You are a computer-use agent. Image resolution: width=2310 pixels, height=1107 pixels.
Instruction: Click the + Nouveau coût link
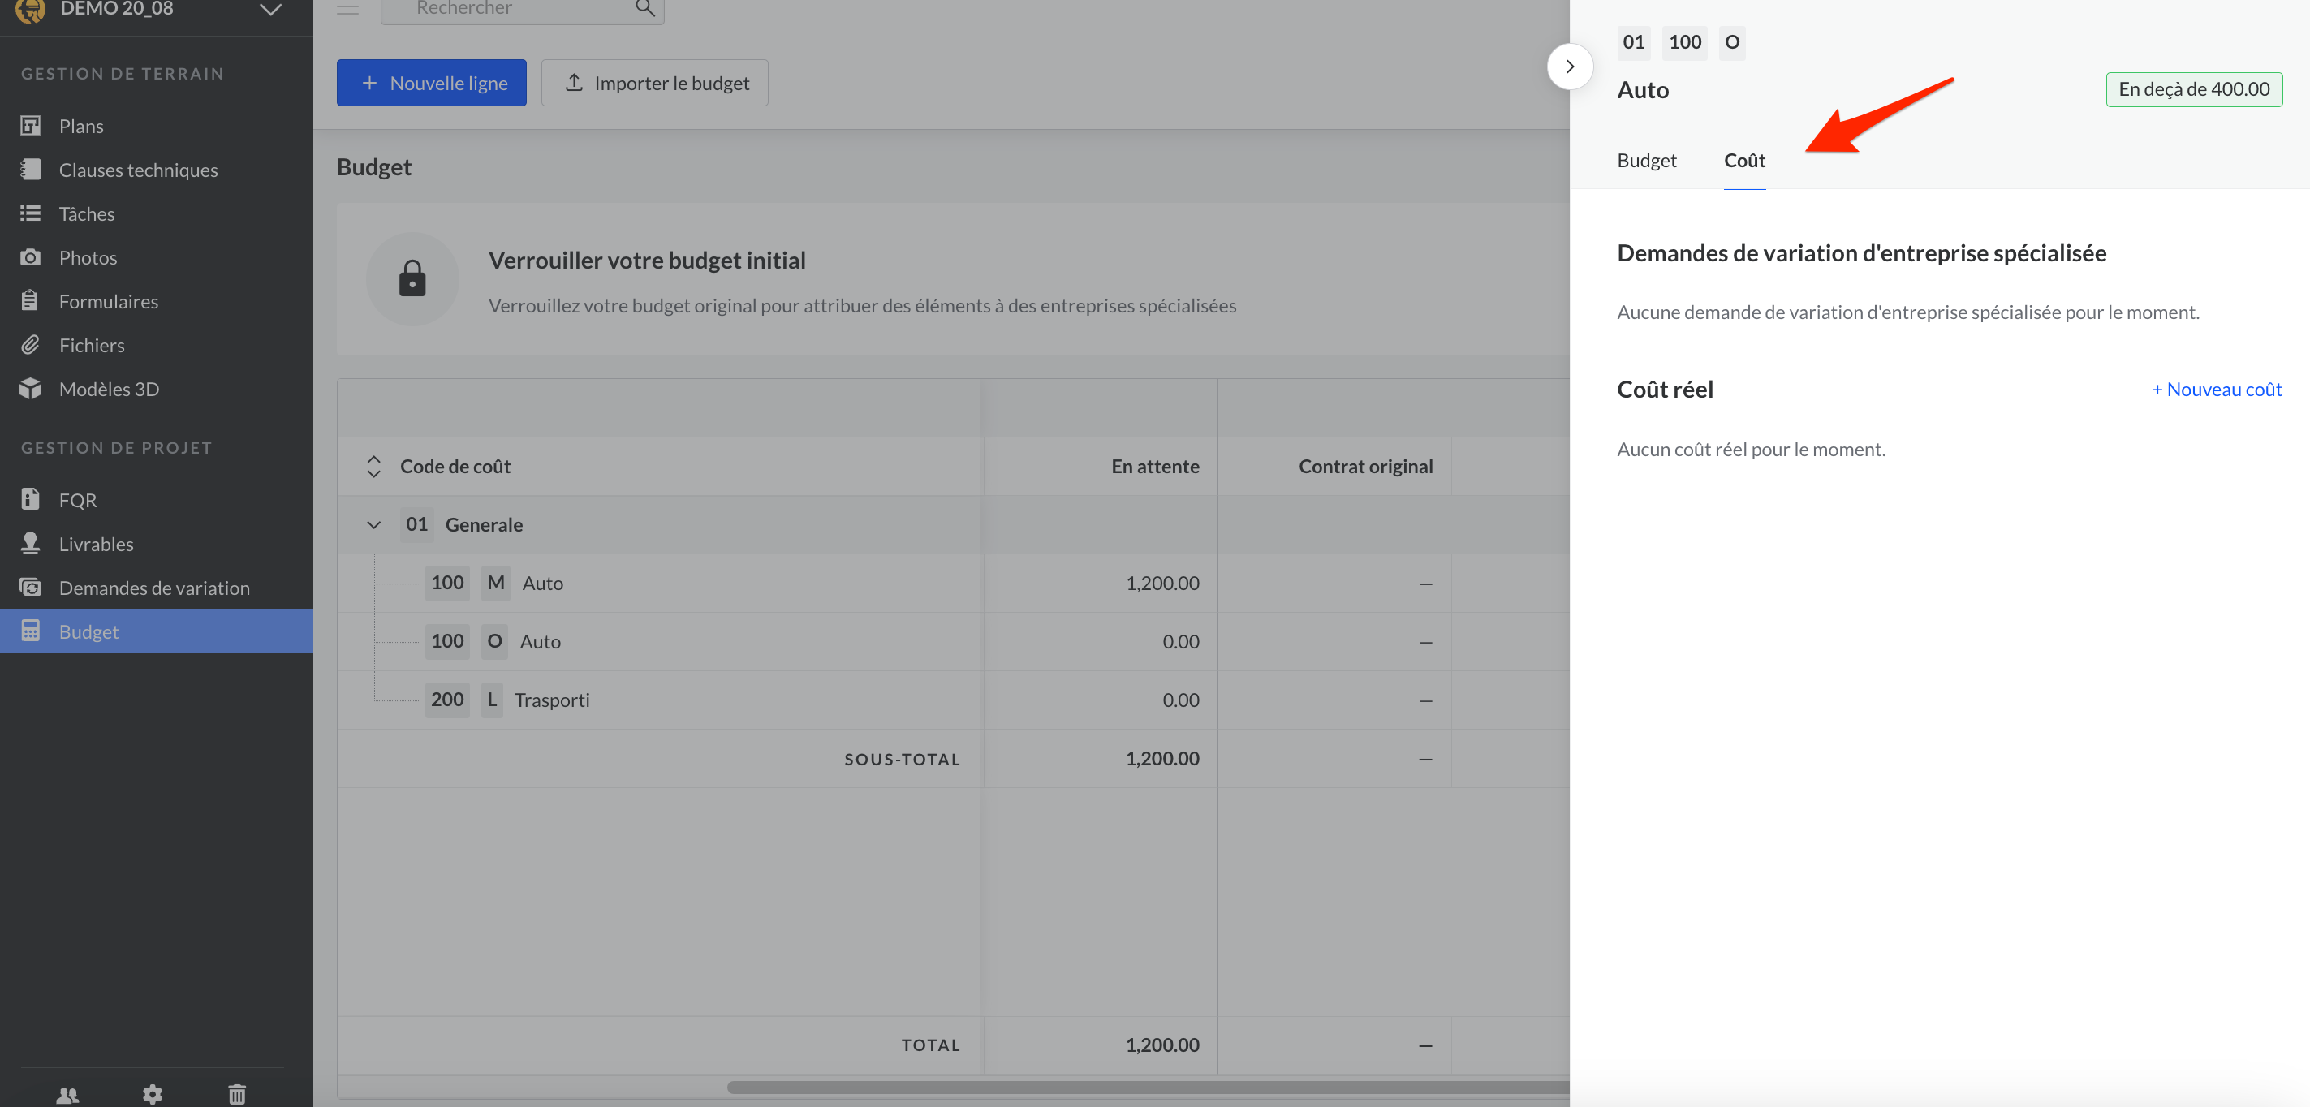pos(2217,389)
